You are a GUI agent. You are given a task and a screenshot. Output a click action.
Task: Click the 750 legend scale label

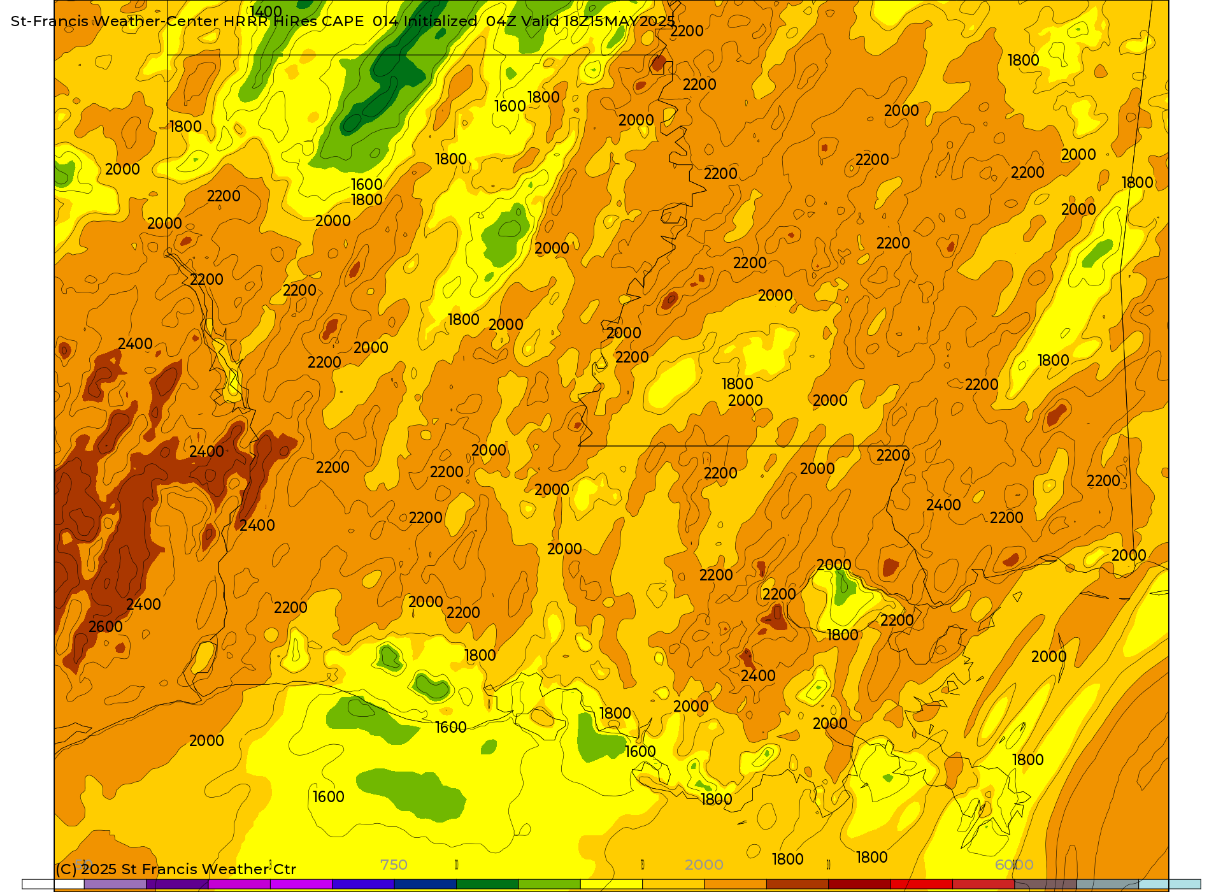[x=394, y=865]
